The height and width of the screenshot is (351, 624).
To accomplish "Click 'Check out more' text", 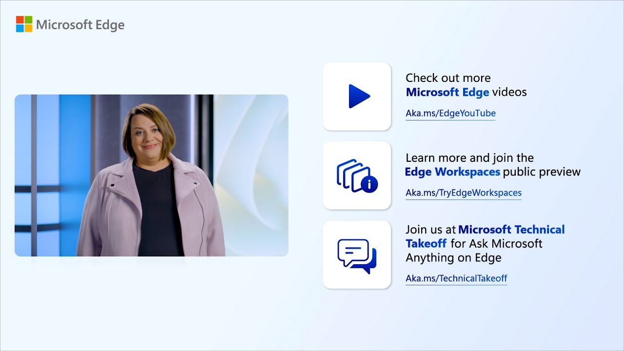I will [x=448, y=78].
